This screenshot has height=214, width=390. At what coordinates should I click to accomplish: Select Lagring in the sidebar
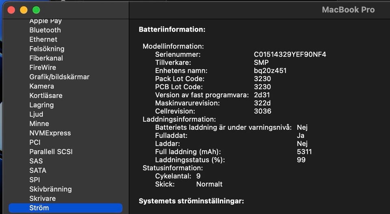[x=41, y=105]
